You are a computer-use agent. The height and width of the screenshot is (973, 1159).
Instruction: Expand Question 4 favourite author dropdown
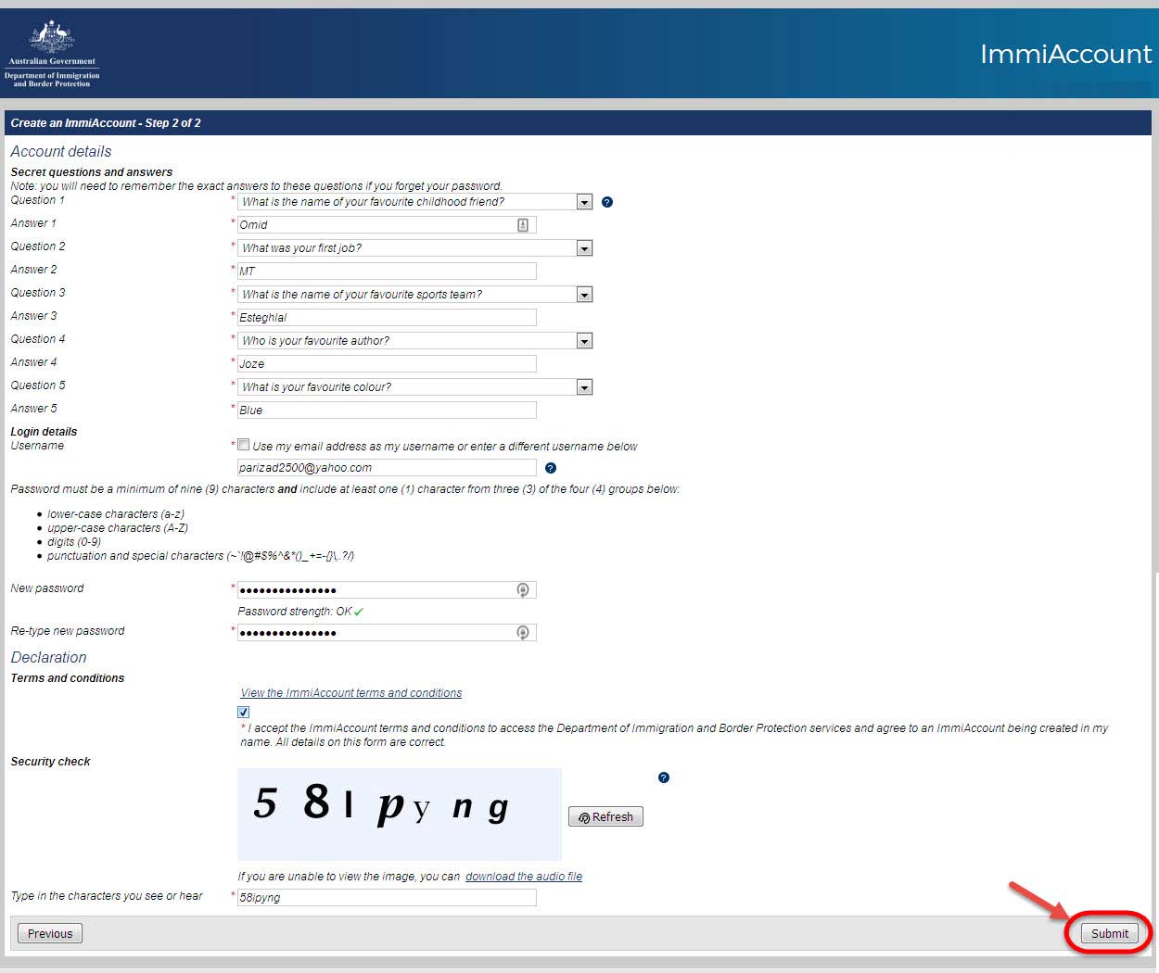[x=584, y=341]
